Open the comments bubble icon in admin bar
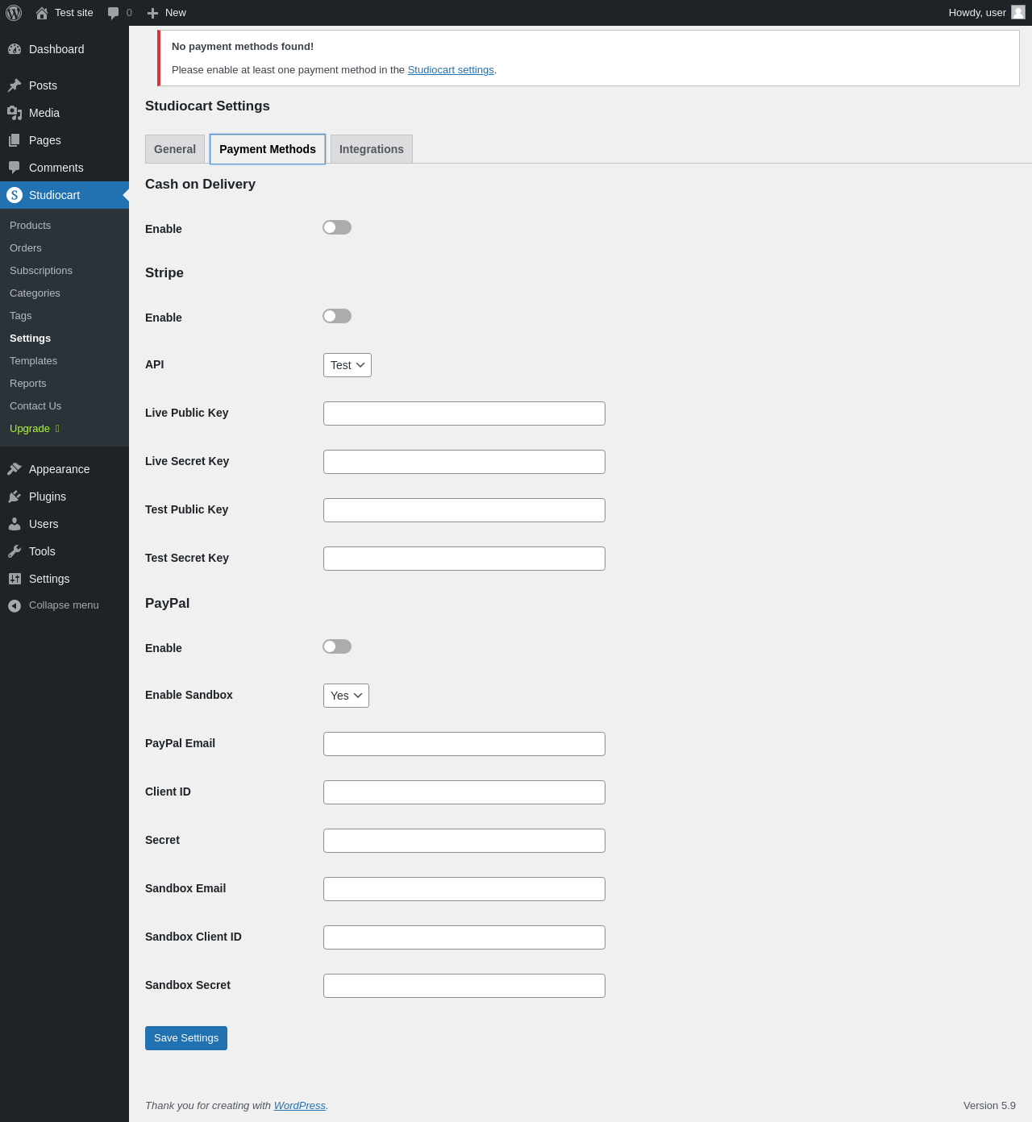Image resolution: width=1032 pixels, height=1122 pixels. coord(114,13)
